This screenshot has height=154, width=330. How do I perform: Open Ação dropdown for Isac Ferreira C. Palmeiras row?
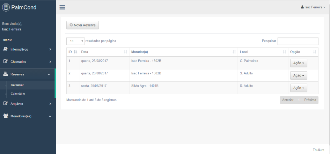click(x=299, y=63)
